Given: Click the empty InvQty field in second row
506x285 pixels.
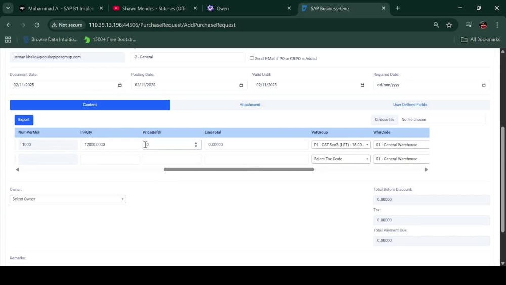Looking at the screenshot, I should pos(110,159).
